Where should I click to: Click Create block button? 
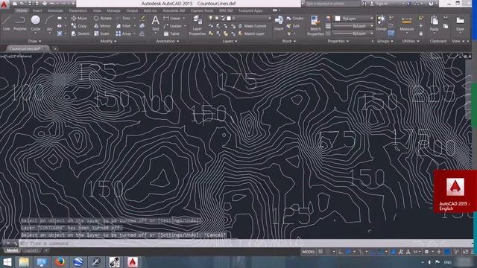point(295,19)
